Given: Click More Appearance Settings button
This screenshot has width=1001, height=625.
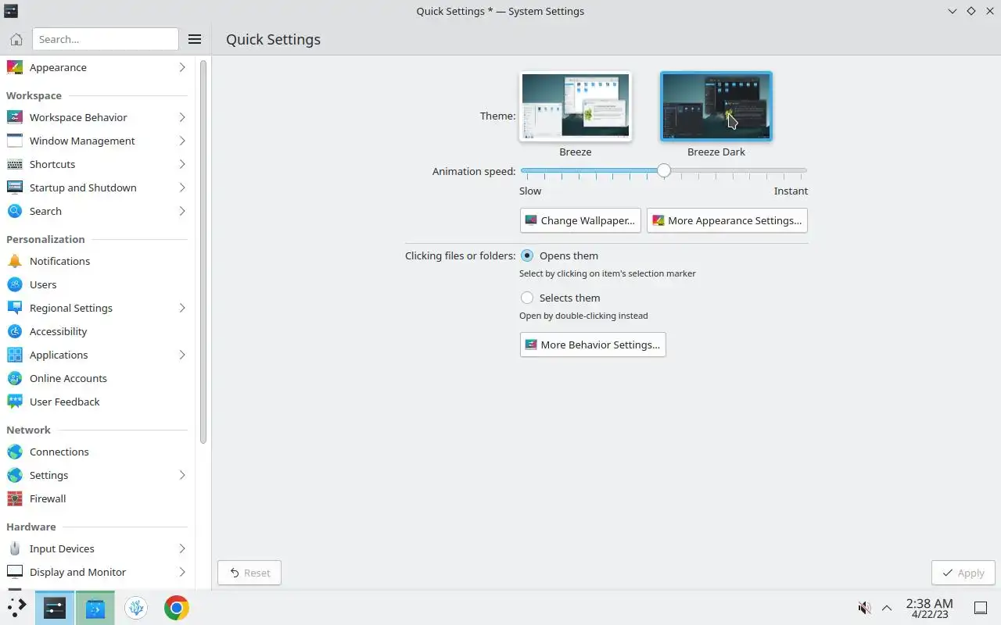Looking at the screenshot, I should (x=727, y=220).
